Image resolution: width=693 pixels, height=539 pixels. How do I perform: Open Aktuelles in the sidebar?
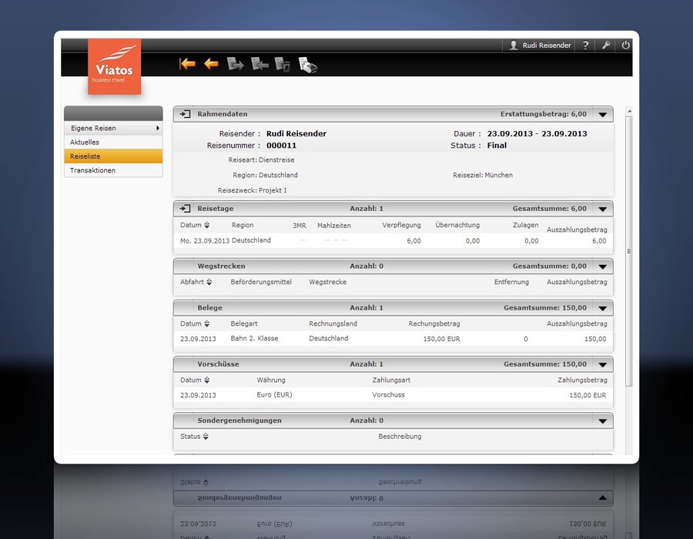[114, 142]
